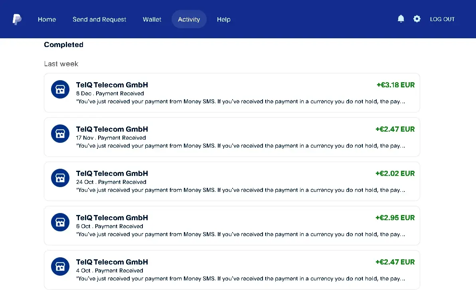
Task: Click store icon of 17 Nov payment
Action: [60, 134]
